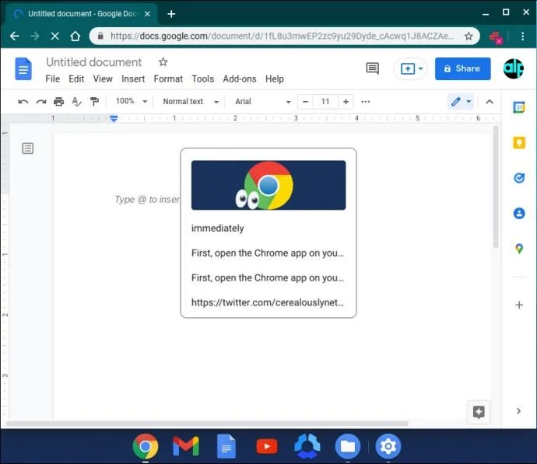Open Contacts side panel
Image resolution: width=537 pixels, height=464 pixels.
tap(519, 214)
